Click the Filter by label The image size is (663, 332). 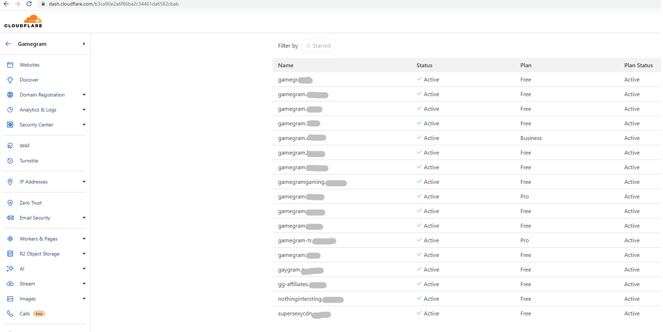click(x=288, y=46)
